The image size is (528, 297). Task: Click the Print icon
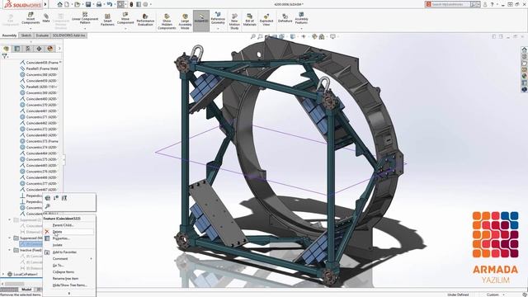[99, 4]
